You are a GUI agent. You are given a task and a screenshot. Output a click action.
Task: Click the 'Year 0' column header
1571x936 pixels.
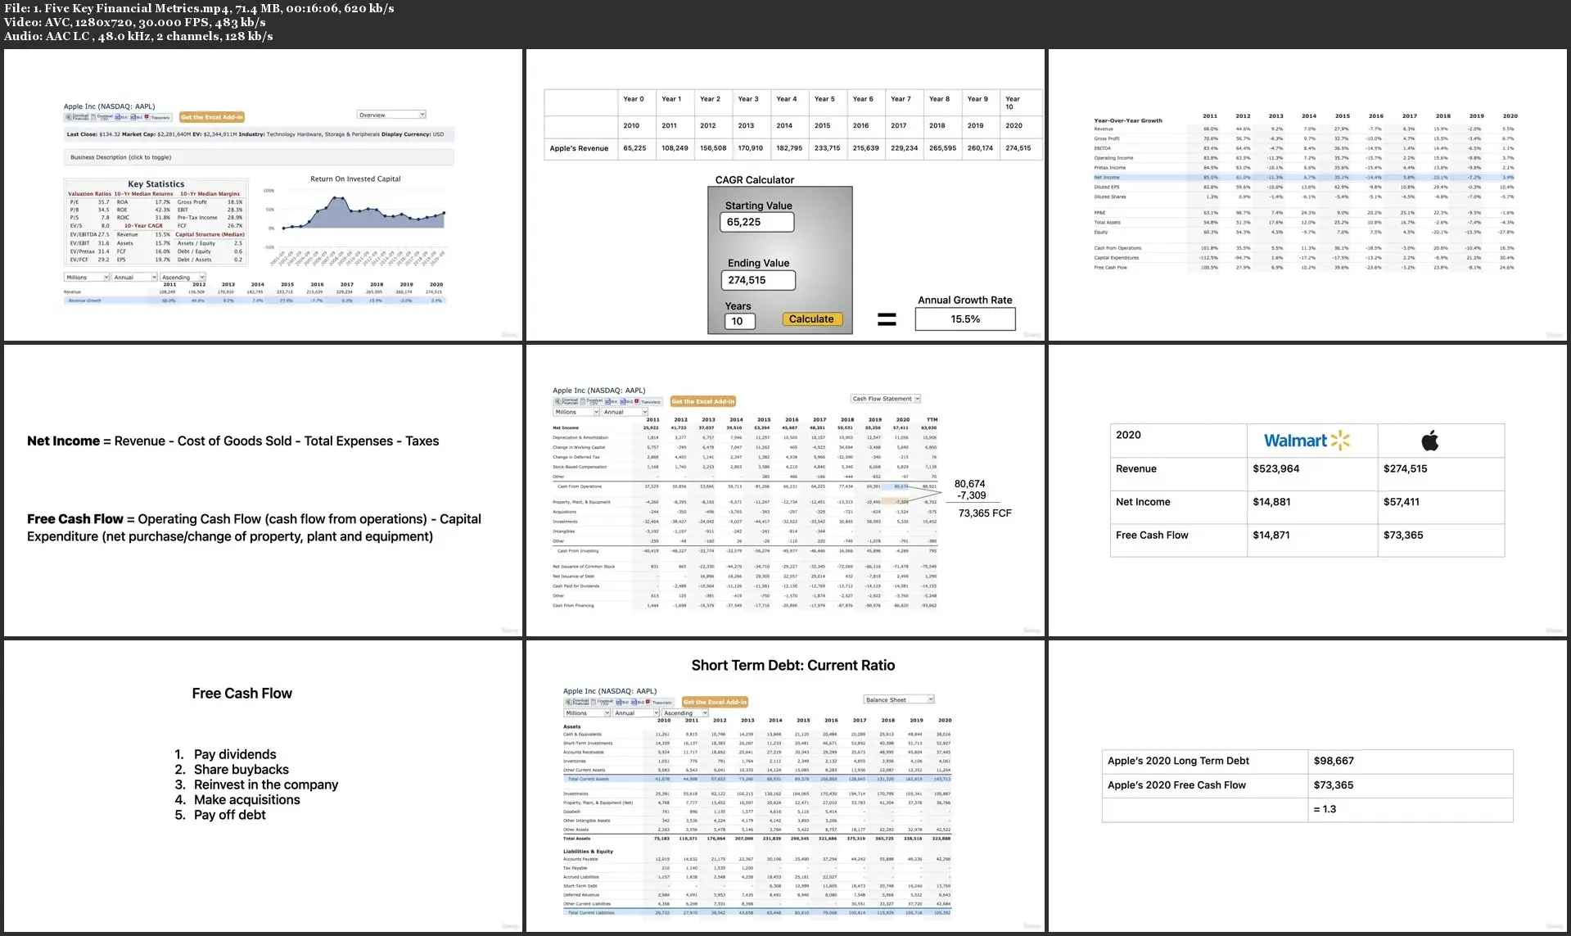coord(634,99)
